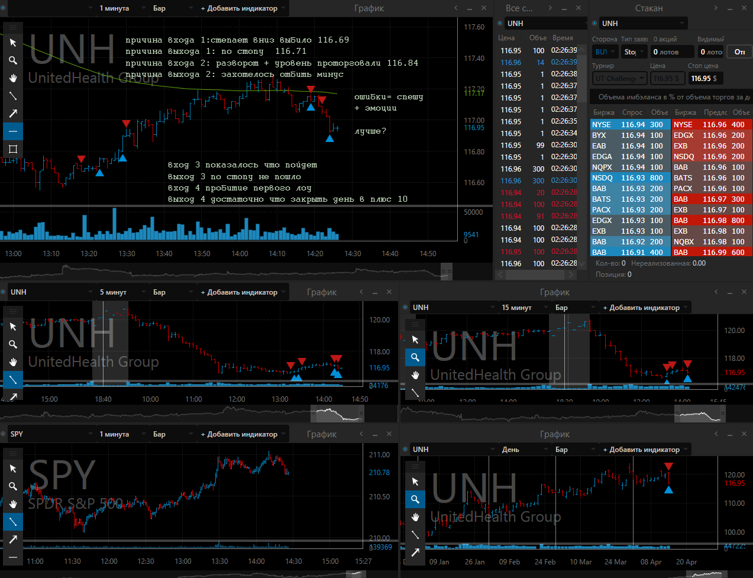Viewport: 753px width, 578px height.
Task: Toggle the link circle beside UNH in the 15 минут chart
Action: pos(405,308)
